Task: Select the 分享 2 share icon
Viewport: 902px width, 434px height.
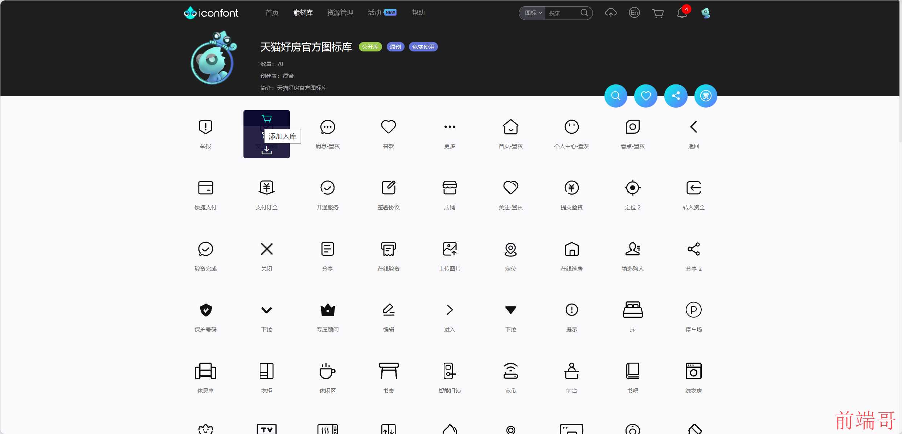Action: pyautogui.click(x=693, y=249)
